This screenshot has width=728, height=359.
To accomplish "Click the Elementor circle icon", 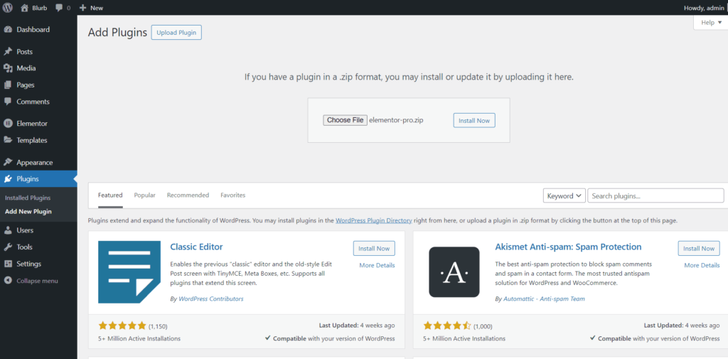I will pyautogui.click(x=8, y=124).
